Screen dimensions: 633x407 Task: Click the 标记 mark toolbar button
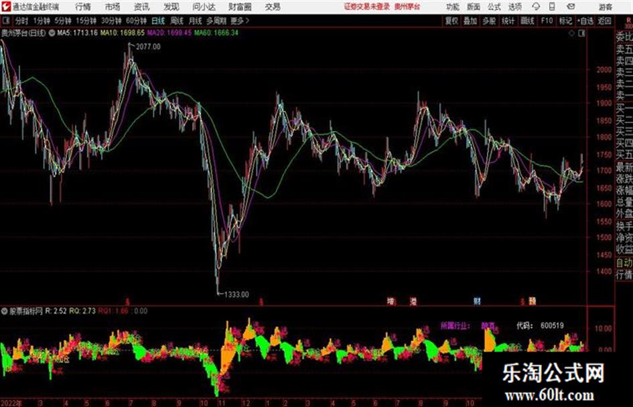point(565,21)
